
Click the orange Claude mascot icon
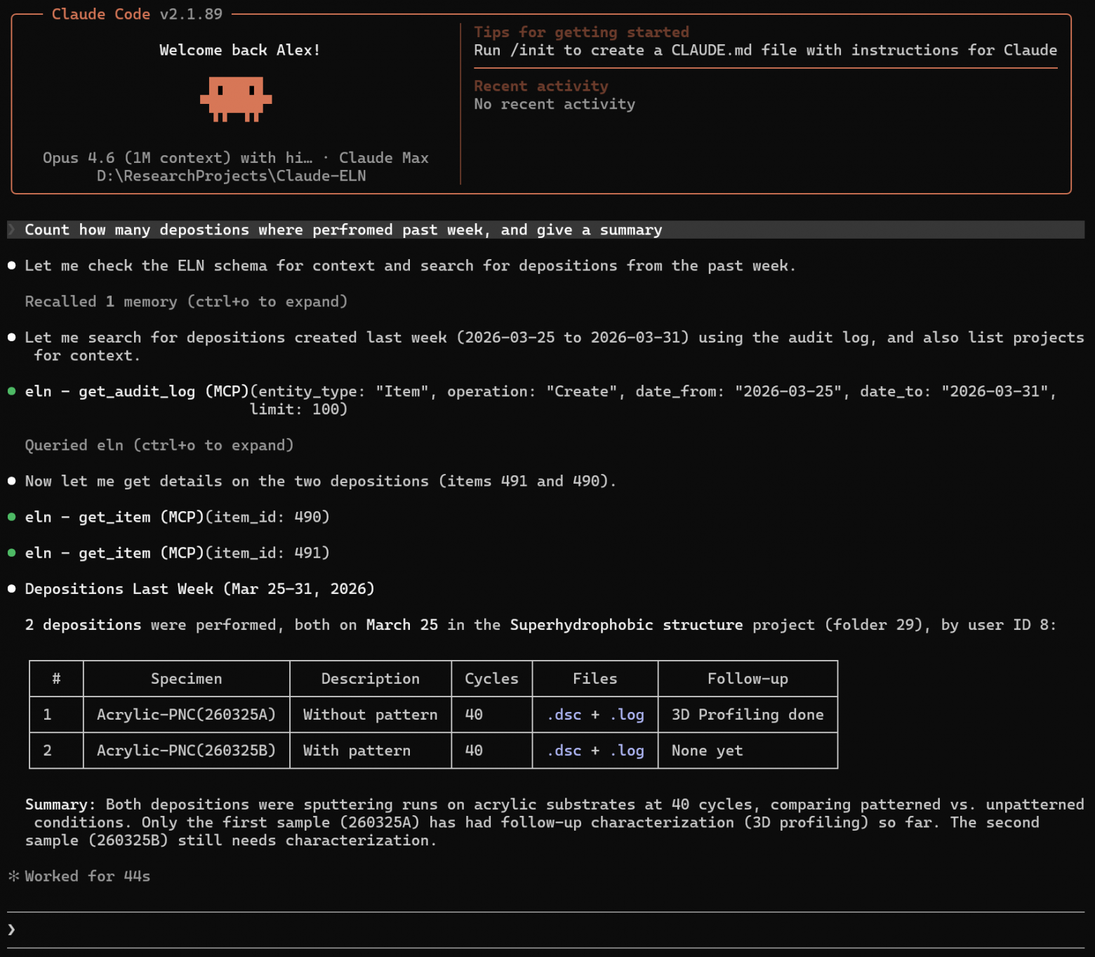(236, 99)
